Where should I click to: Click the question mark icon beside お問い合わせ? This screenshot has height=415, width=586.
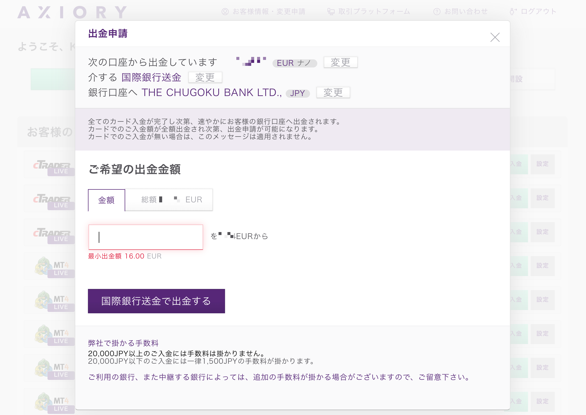[437, 12]
